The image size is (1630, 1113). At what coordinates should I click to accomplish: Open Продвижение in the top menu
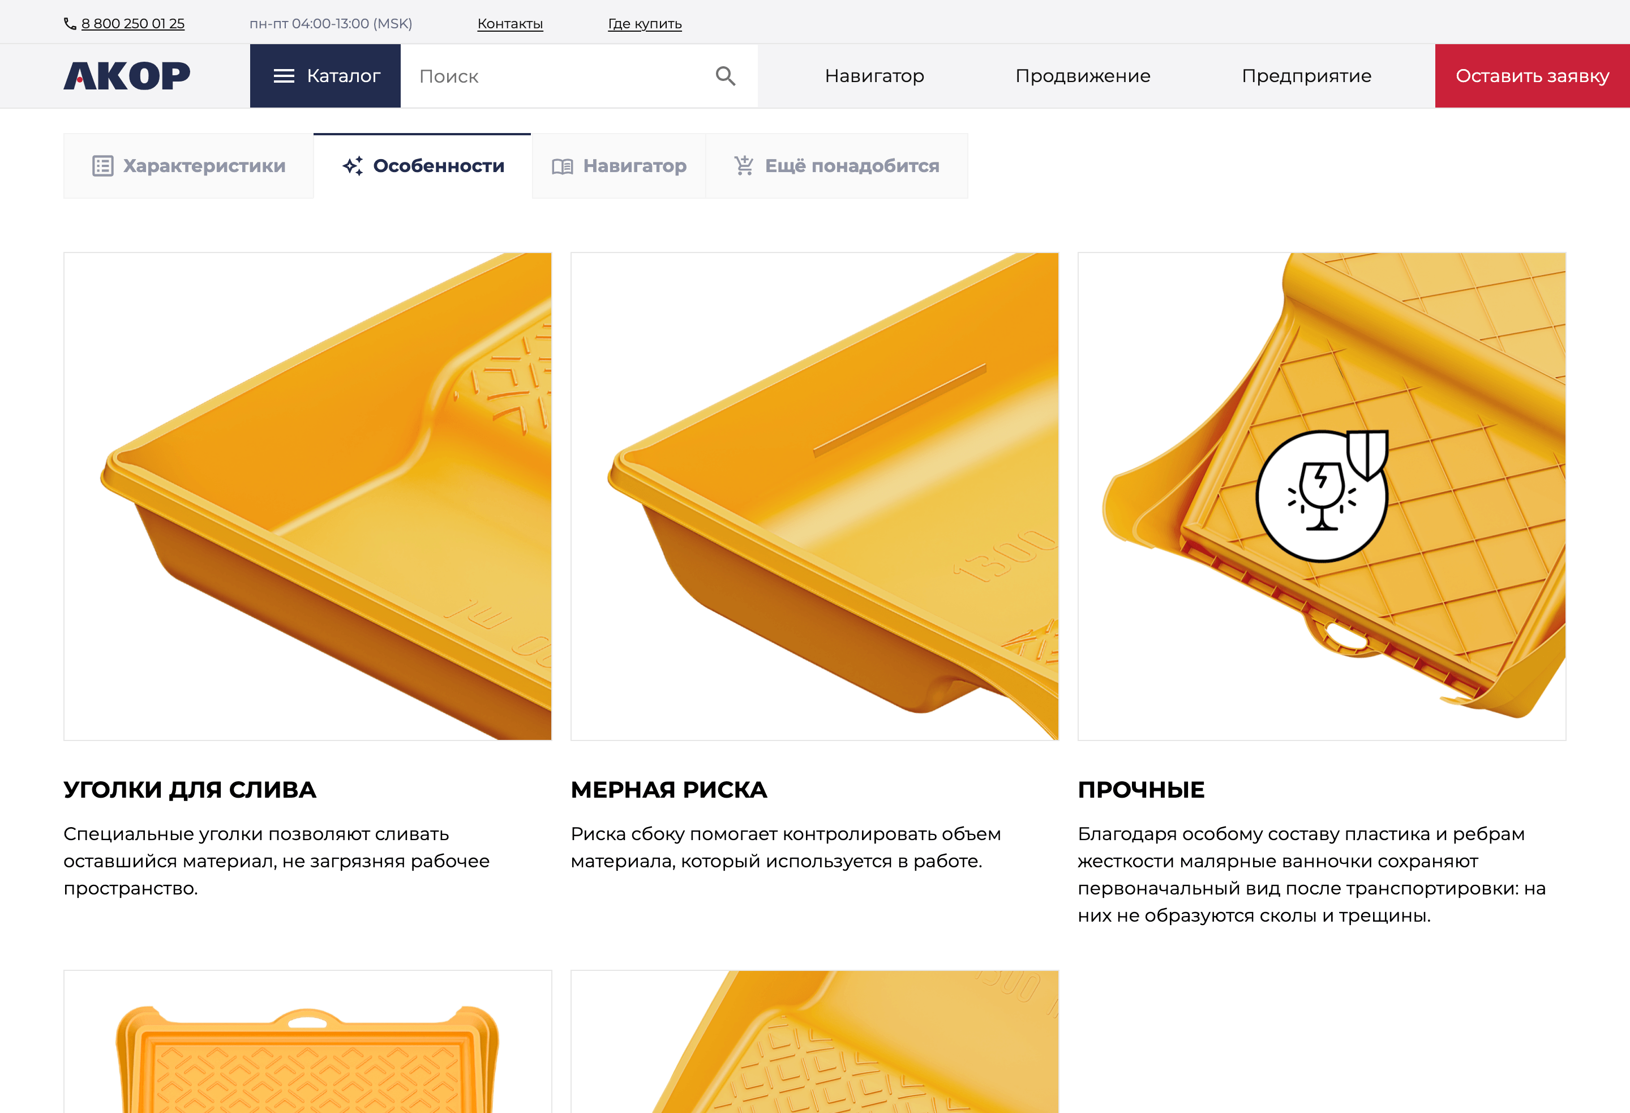point(1083,76)
